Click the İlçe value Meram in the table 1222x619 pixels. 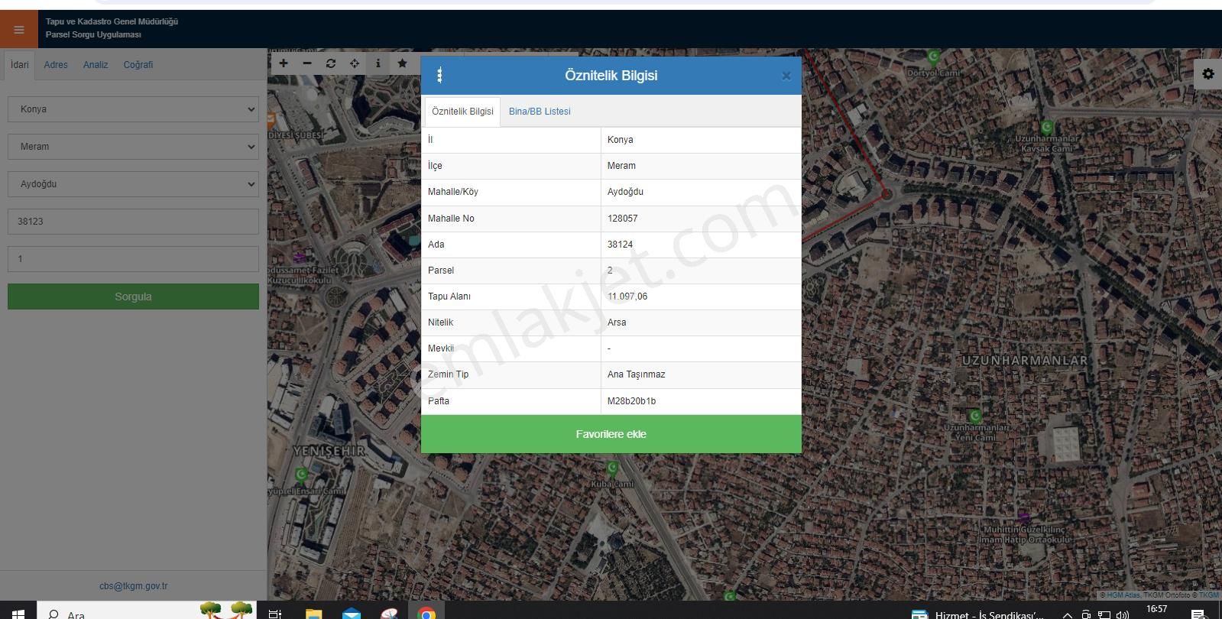[621, 166]
